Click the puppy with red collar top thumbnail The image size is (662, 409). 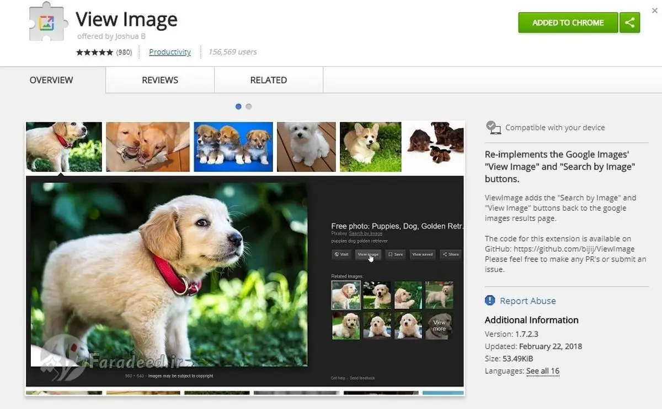click(64, 147)
